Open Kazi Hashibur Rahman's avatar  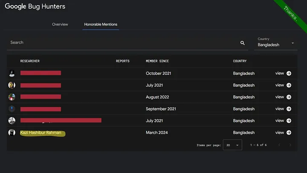[x=12, y=132]
